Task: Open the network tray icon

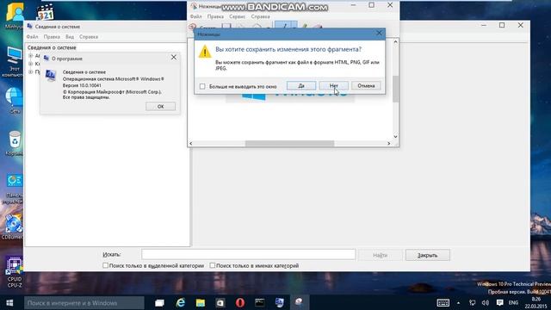Action: click(473, 302)
